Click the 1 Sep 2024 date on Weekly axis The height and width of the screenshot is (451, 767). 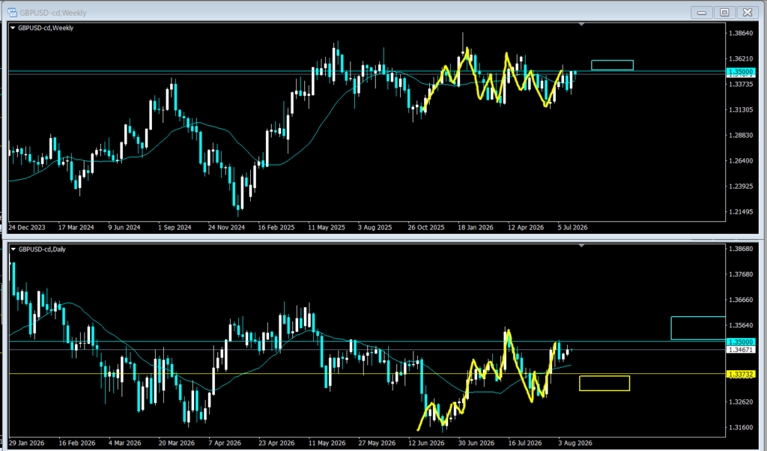coord(175,228)
